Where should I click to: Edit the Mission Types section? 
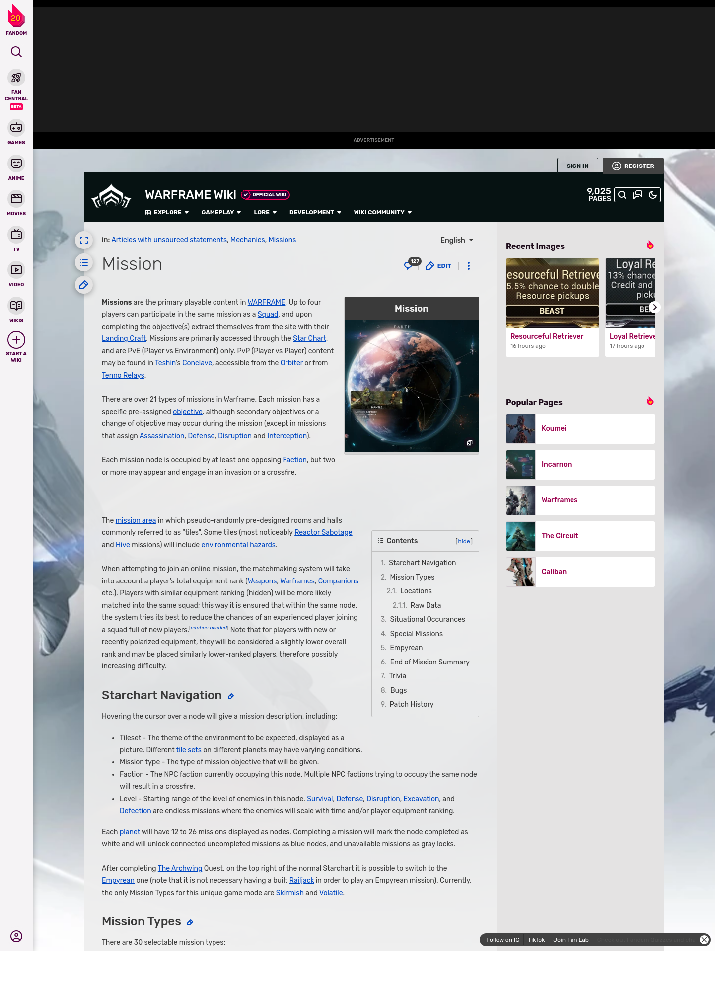tap(190, 923)
